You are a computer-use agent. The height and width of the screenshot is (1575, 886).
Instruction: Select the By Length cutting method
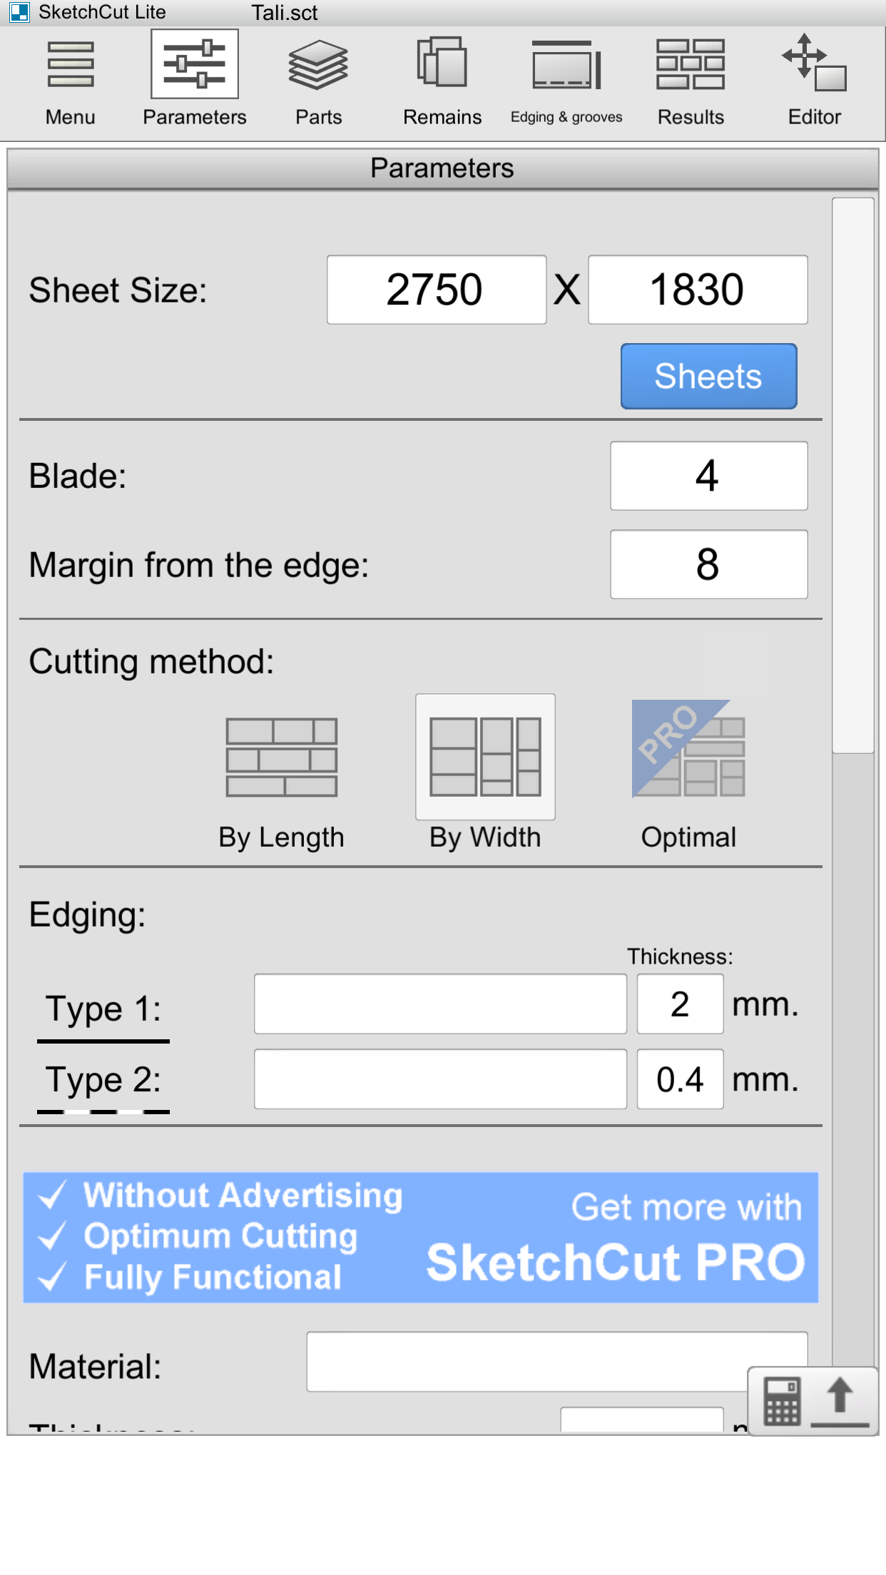pyautogui.click(x=282, y=778)
